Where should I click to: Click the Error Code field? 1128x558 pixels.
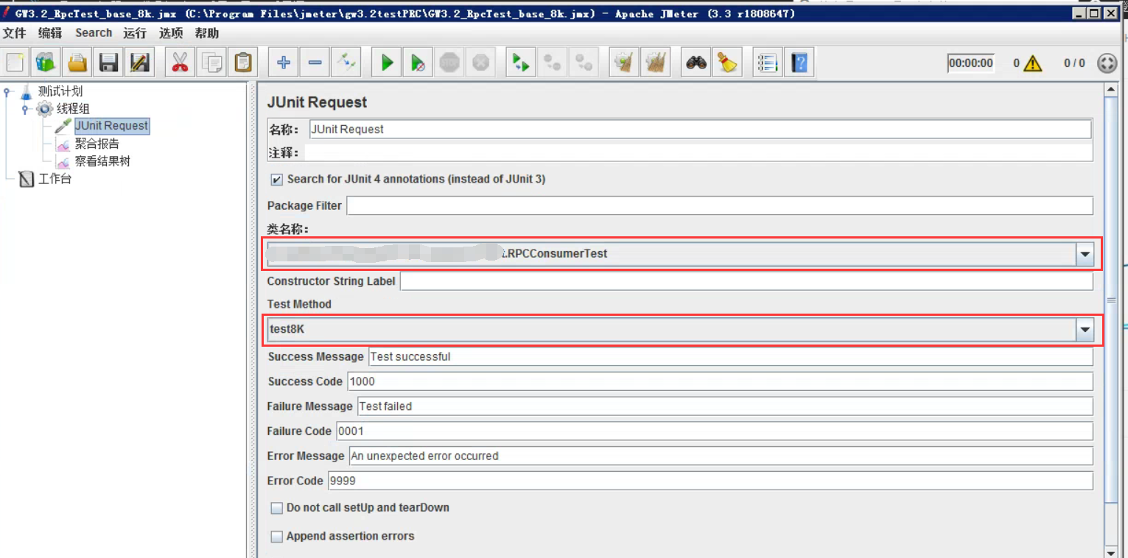point(710,481)
